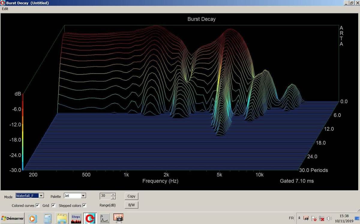The width and height of the screenshot is (360, 224).
Task: Open the Démarrer start menu
Action: tap(13, 218)
